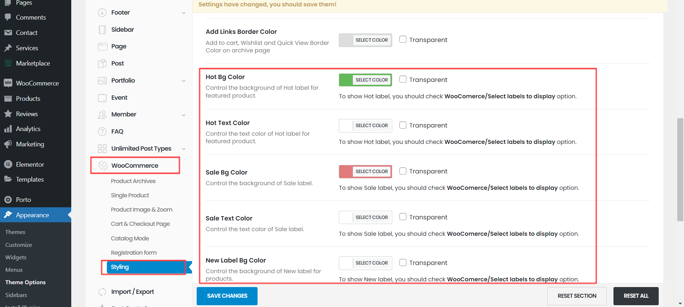Click the FAQ question mark icon
The width and height of the screenshot is (684, 307).
[102, 131]
